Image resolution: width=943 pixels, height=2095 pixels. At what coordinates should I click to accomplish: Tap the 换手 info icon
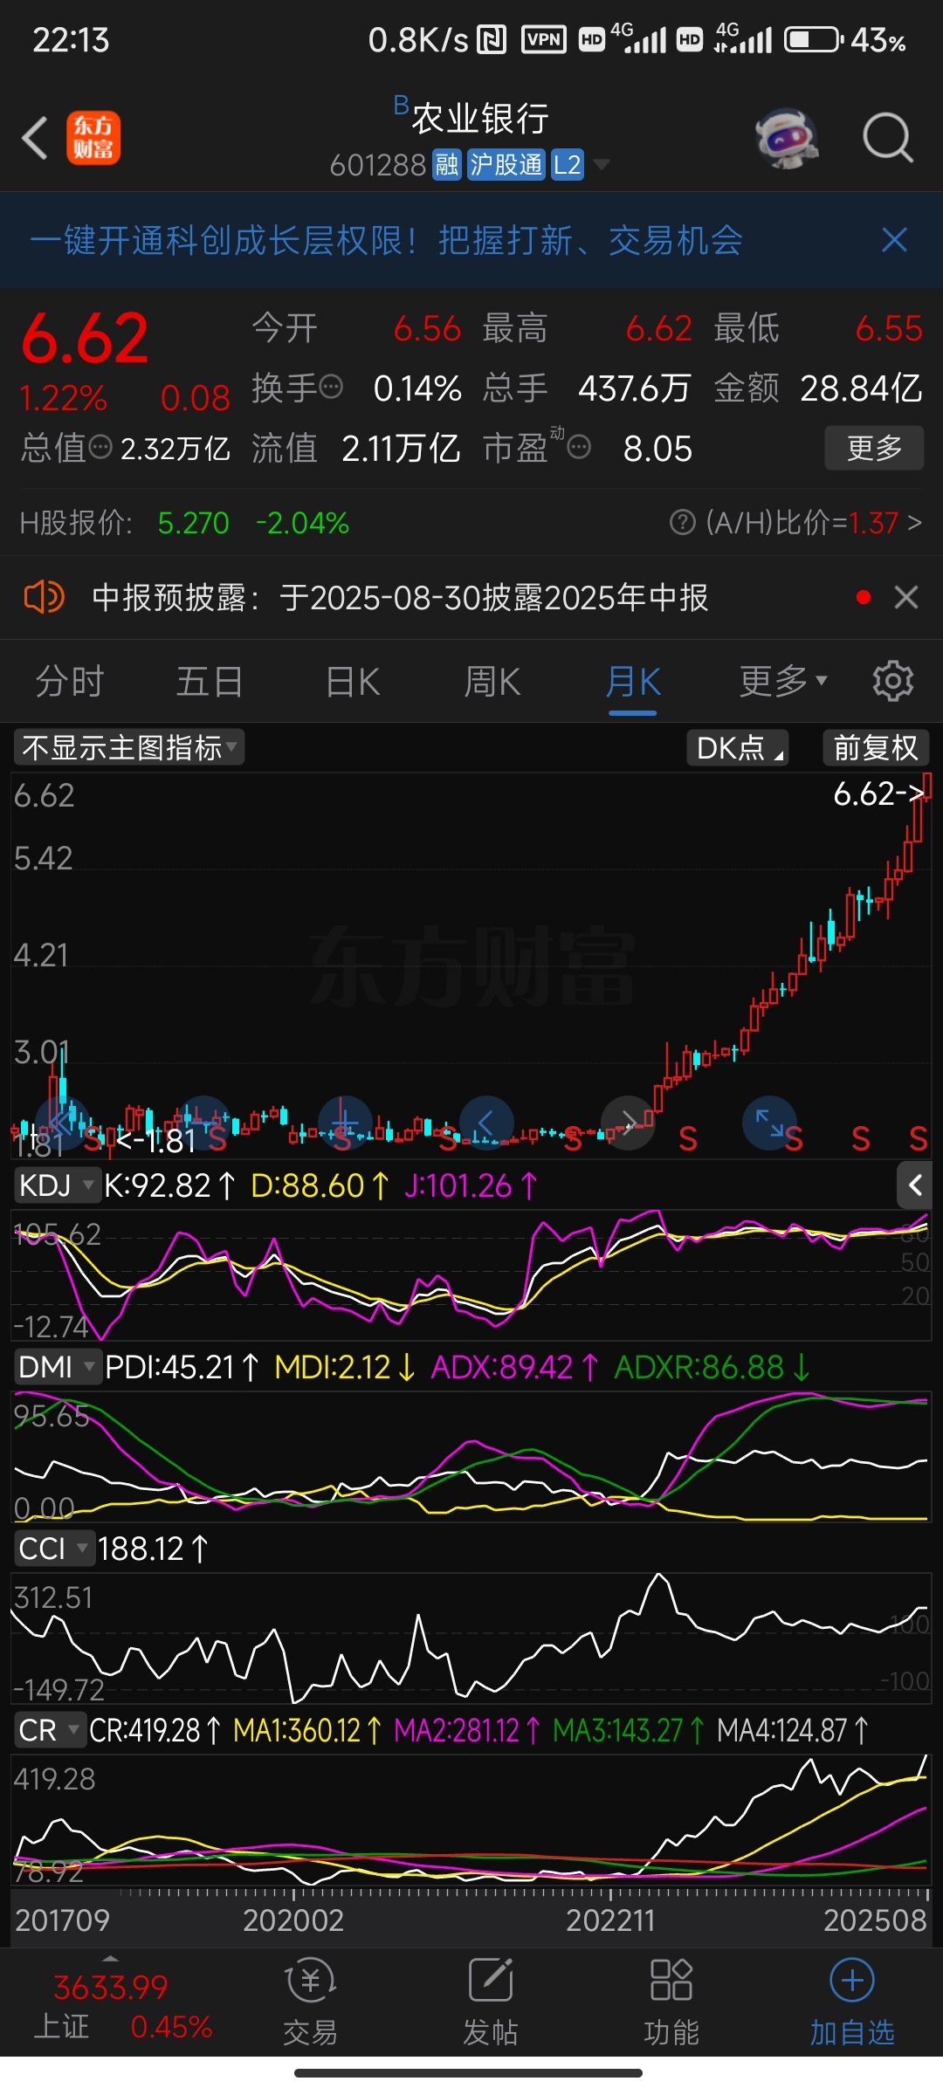pyautogui.click(x=331, y=386)
